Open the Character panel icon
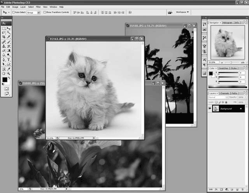The height and width of the screenshot is (193, 249). pyautogui.click(x=204, y=60)
